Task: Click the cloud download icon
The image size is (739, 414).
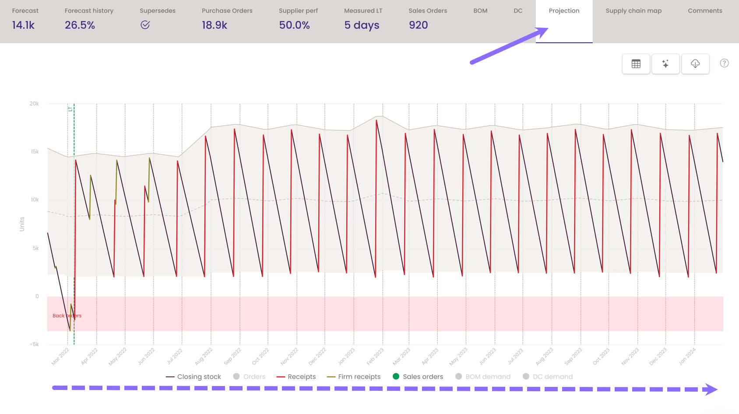Action: [x=695, y=64]
